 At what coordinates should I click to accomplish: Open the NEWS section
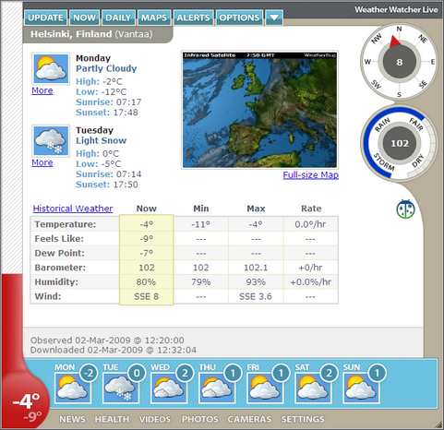(x=72, y=419)
